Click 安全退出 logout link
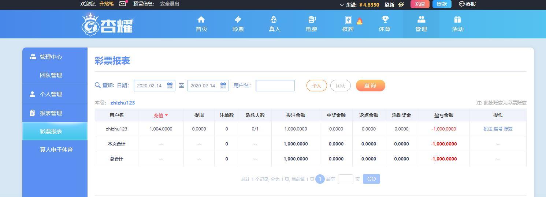The width and height of the screenshot is (546, 197). [170, 4]
